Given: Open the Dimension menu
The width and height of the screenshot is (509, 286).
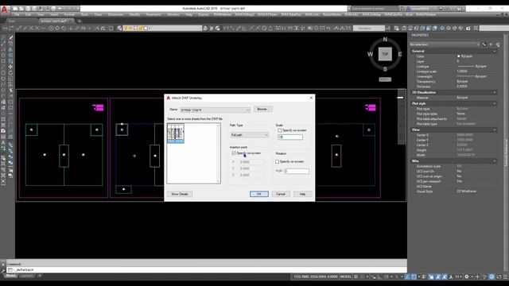Looking at the screenshot, I should pyautogui.click(x=115, y=14).
